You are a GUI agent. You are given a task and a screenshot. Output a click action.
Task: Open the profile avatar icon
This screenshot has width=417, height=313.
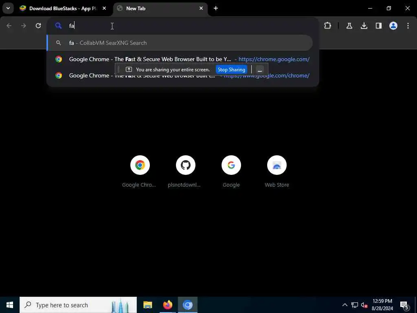393,26
